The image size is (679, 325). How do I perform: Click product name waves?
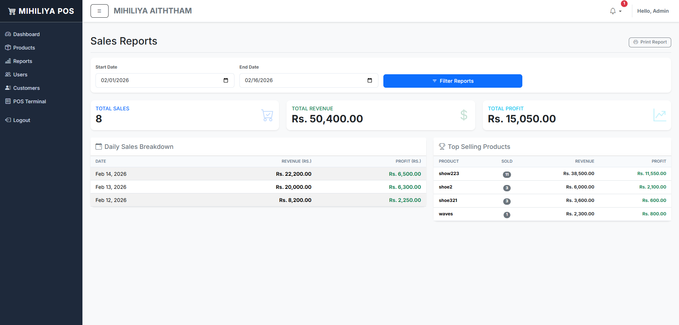[x=446, y=214]
